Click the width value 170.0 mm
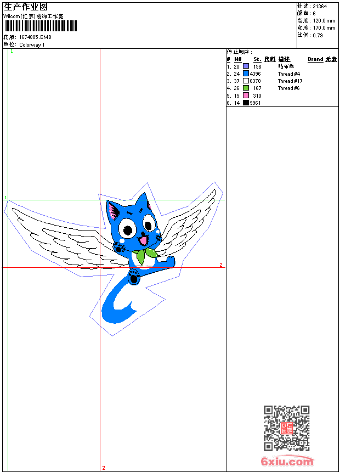340x472 pixels. 324,28
